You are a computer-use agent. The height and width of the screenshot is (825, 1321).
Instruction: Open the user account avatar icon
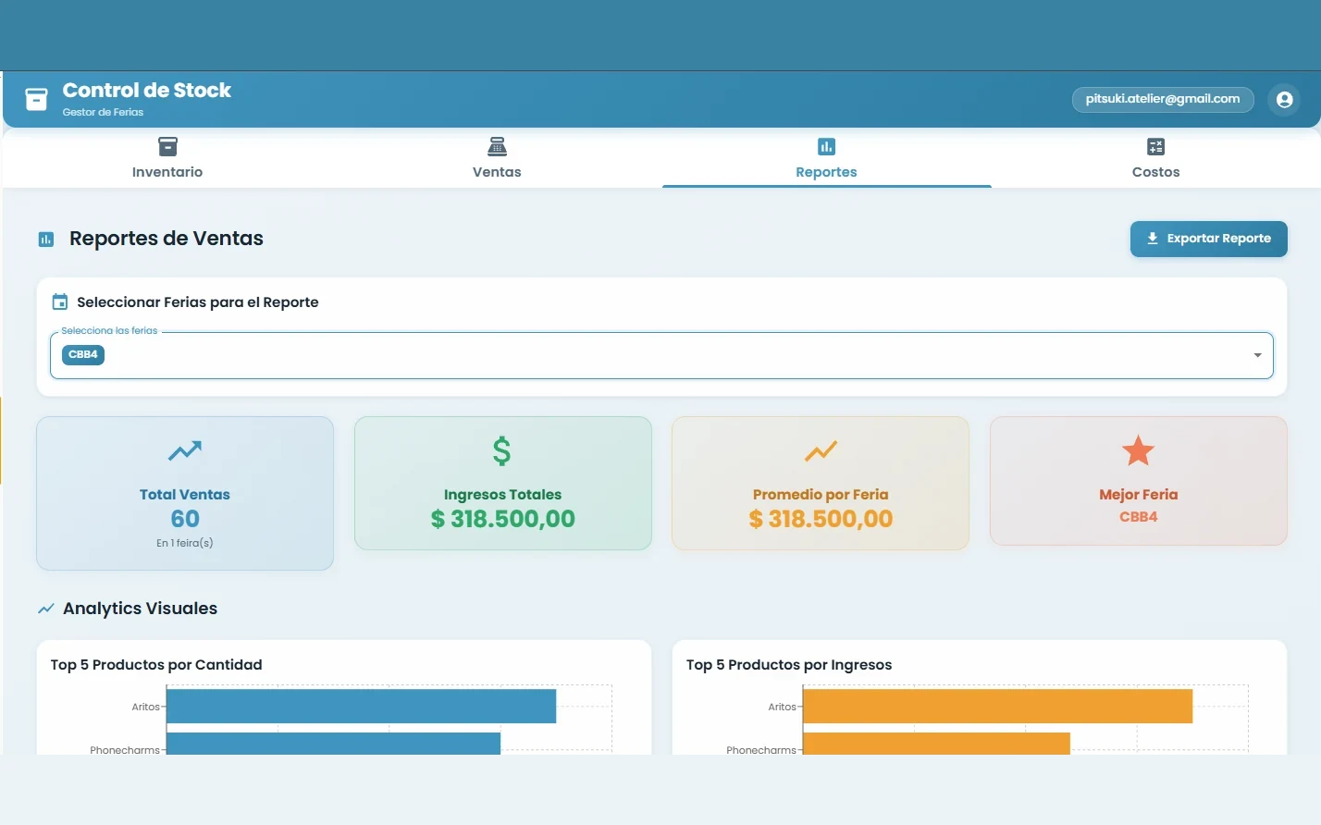[1284, 99]
